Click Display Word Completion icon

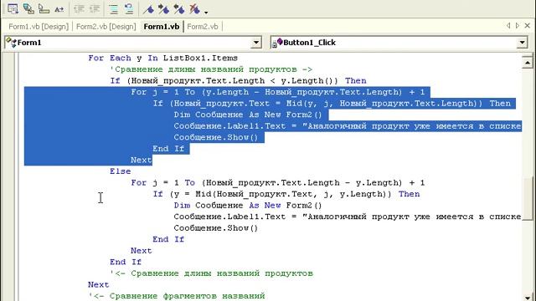[x=59, y=9]
